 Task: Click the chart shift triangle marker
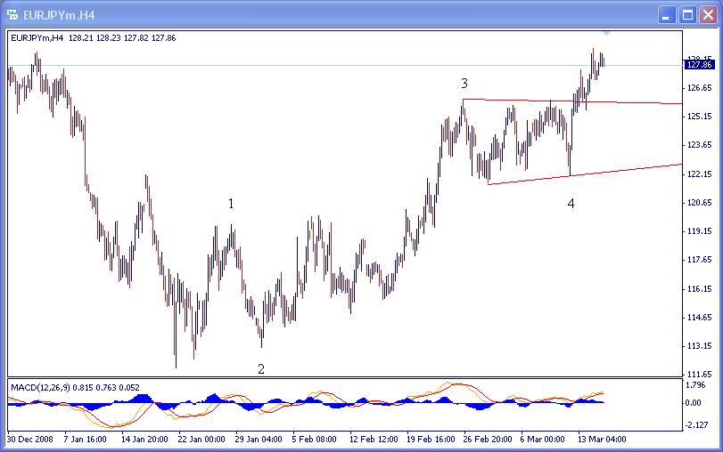coord(607,34)
